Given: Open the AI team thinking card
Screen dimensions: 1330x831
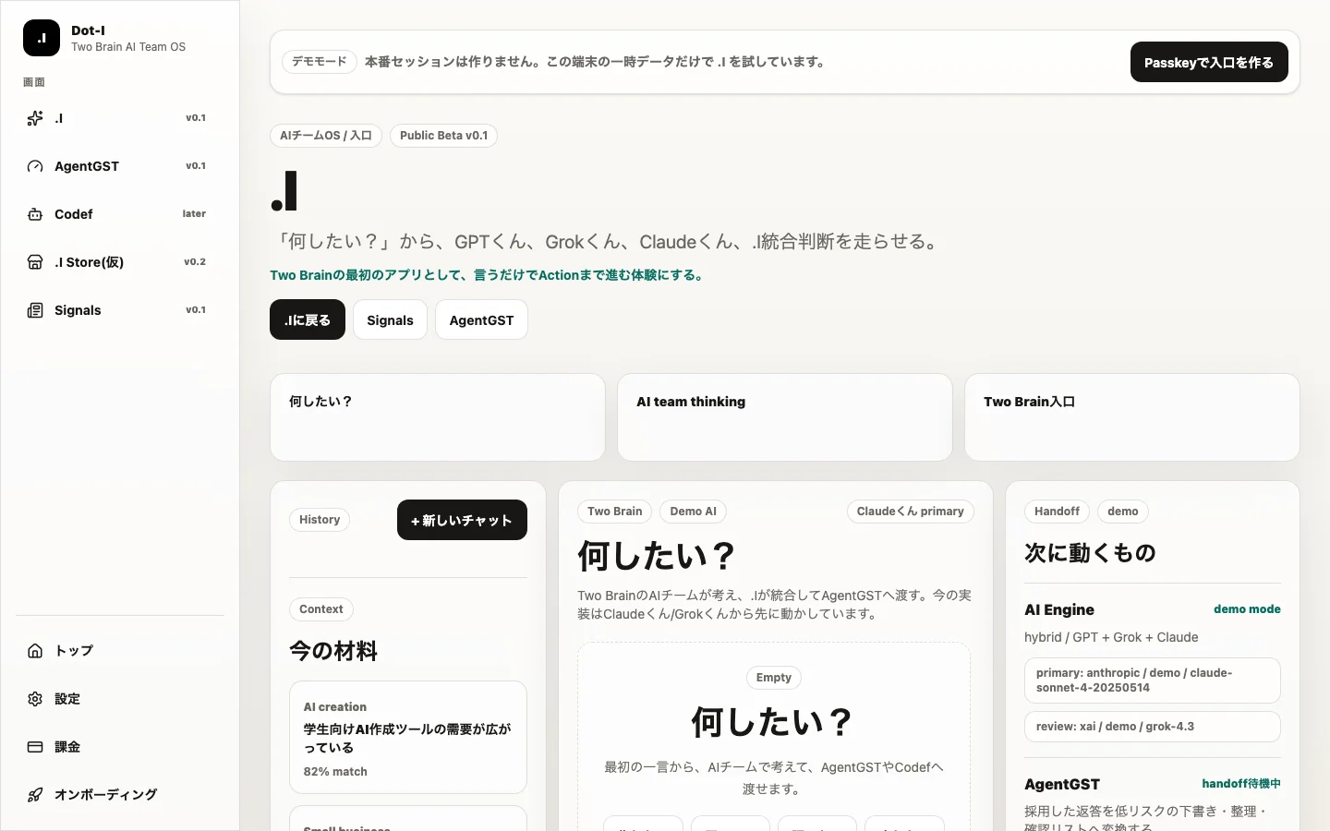Looking at the screenshot, I should pyautogui.click(x=785, y=417).
